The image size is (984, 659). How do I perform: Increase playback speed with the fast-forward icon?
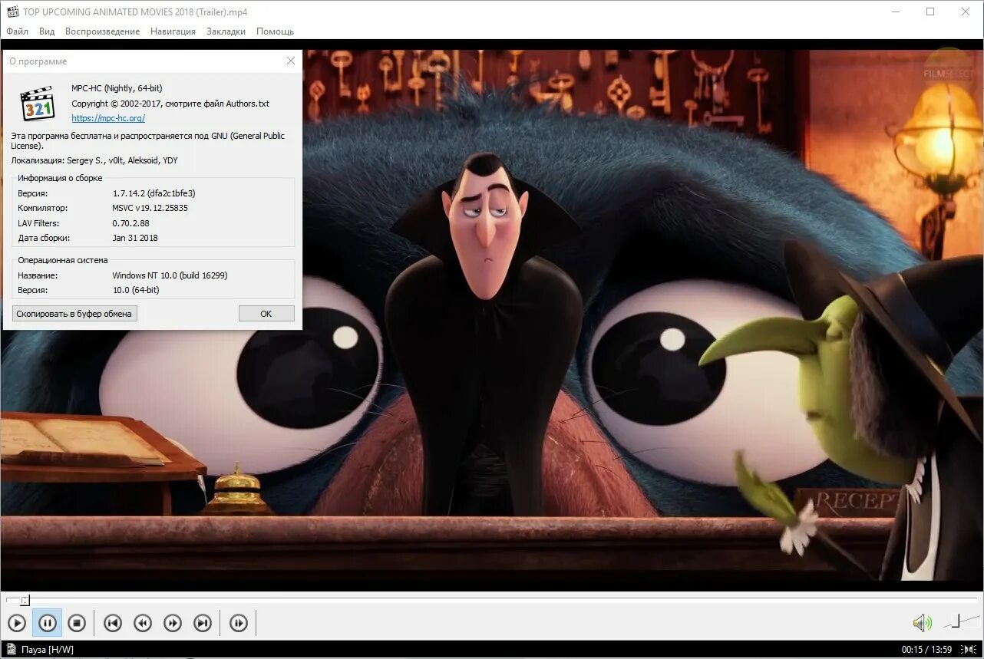tap(173, 623)
